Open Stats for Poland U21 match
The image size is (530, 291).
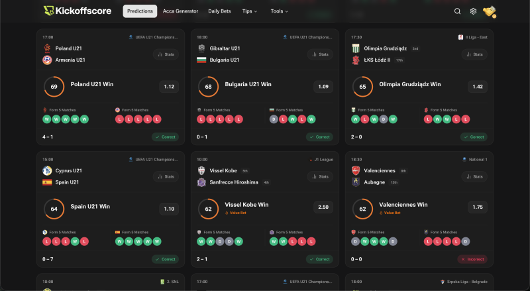[x=166, y=54]
